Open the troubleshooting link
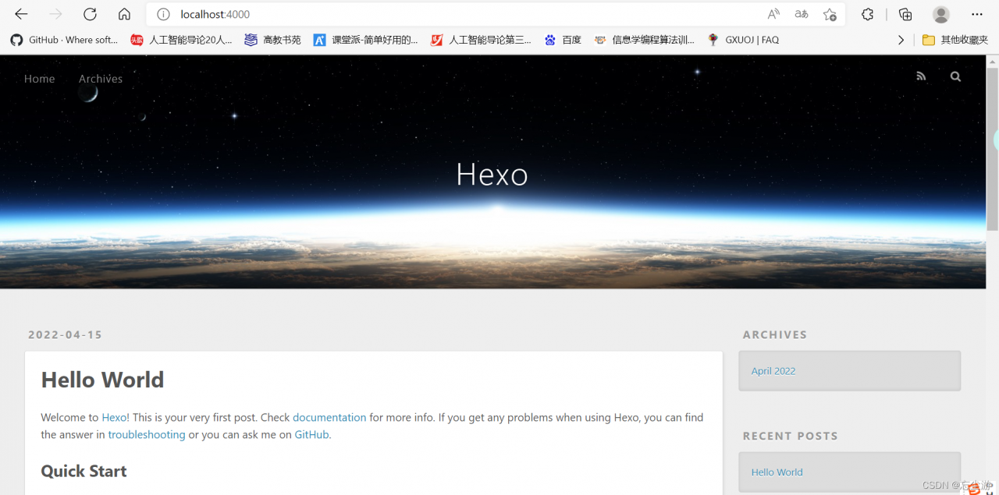999x495 pixels. pos(147,434)
